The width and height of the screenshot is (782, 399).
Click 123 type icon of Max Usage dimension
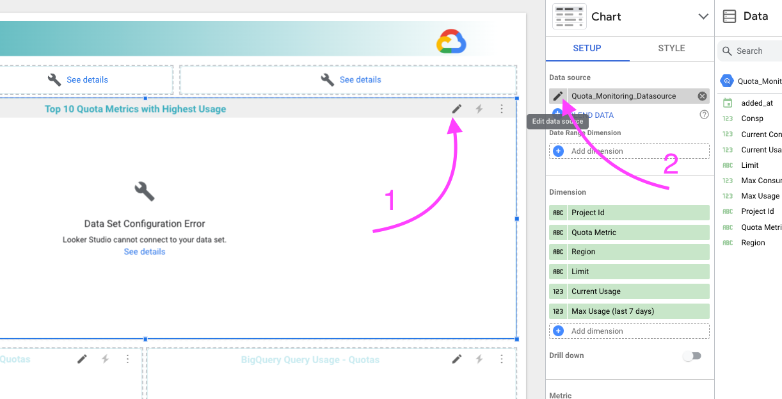(x=558, y=311)
